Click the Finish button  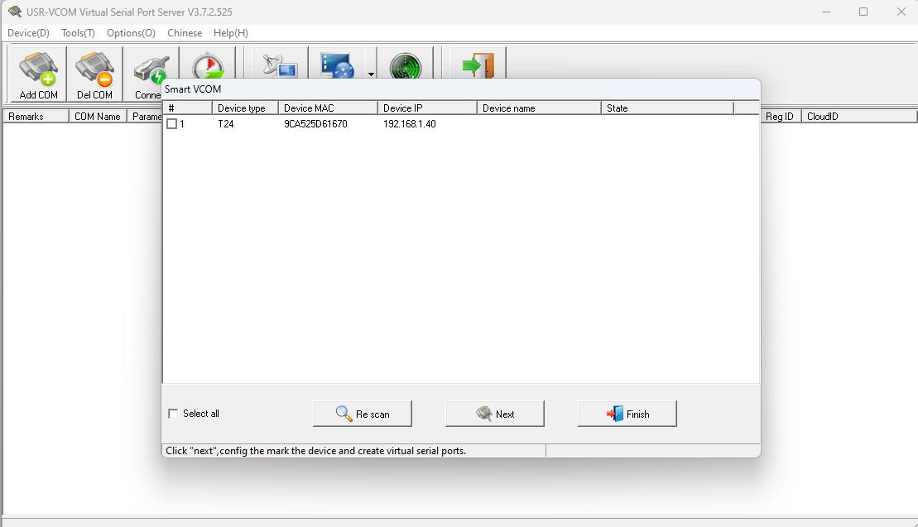[x=627, y=414]
